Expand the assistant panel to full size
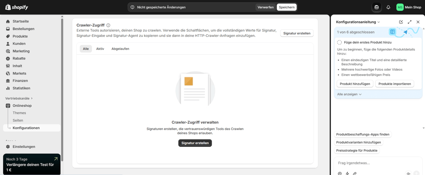Viewport: 425px width, 175px height. click(x=409, y=22)
